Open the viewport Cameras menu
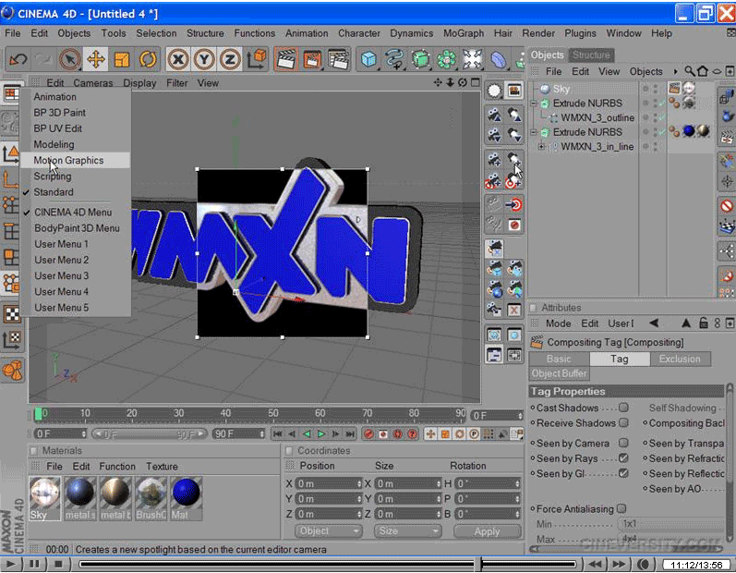736x573 pixels. click(93, 83)
